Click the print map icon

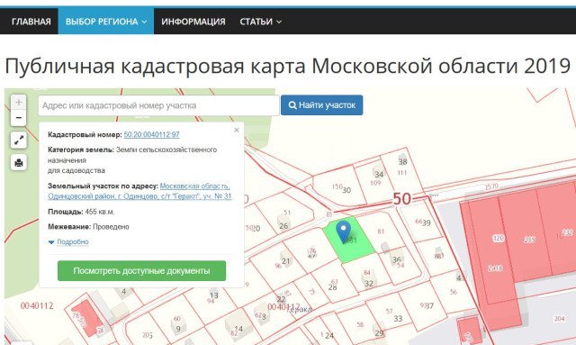(18, 162)
